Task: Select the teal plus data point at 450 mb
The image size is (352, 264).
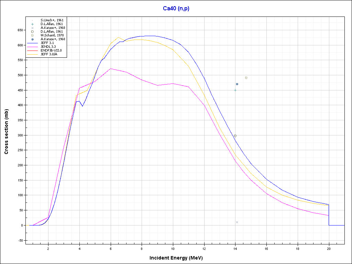Action: pyautogui.click(x=235, y=90)
